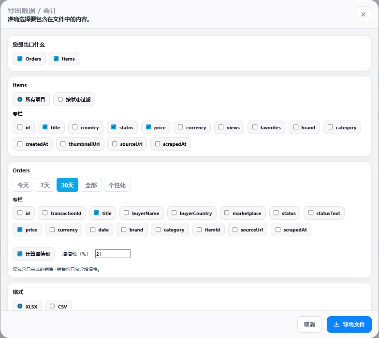Uncheck the price column under Orders

20,230
